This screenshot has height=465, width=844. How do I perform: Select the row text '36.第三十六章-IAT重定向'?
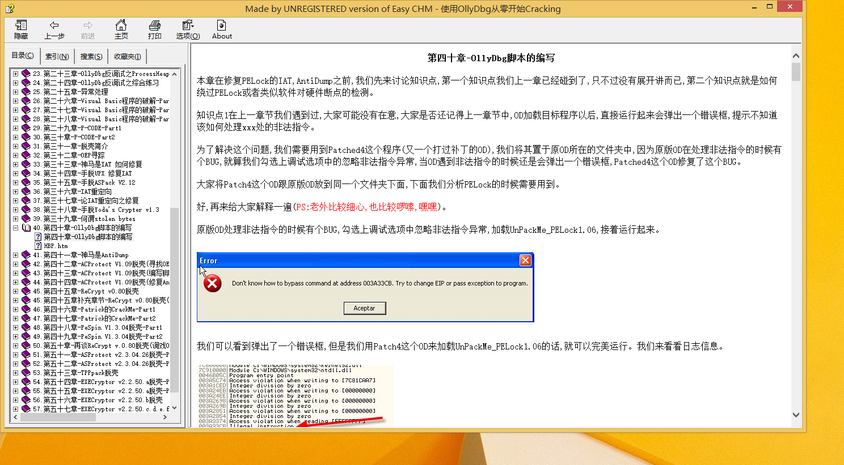click(72, 191)
